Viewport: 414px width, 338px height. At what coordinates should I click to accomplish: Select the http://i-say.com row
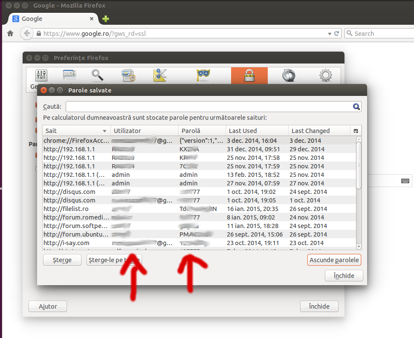pos(200,243)
